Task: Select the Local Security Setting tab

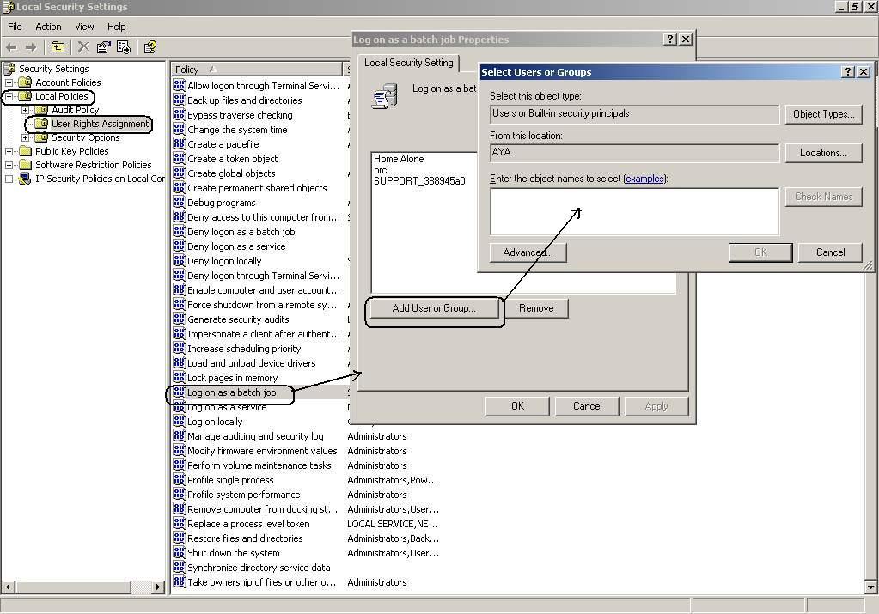Action: pos(408,63)
